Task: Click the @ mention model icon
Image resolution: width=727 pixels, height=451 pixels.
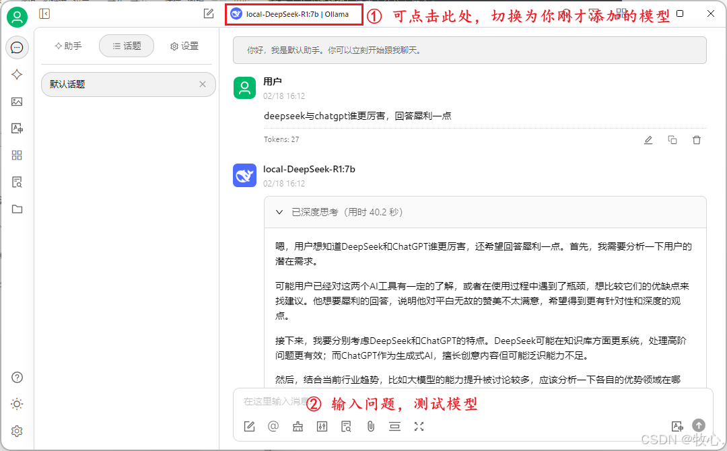Action: [273, 427]
